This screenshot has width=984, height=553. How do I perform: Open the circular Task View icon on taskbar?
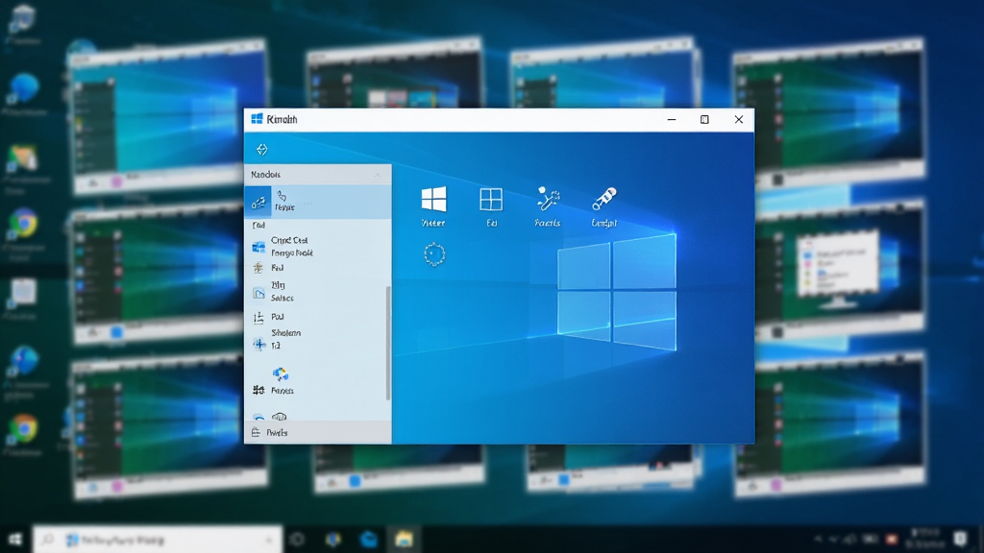[298, 540]
